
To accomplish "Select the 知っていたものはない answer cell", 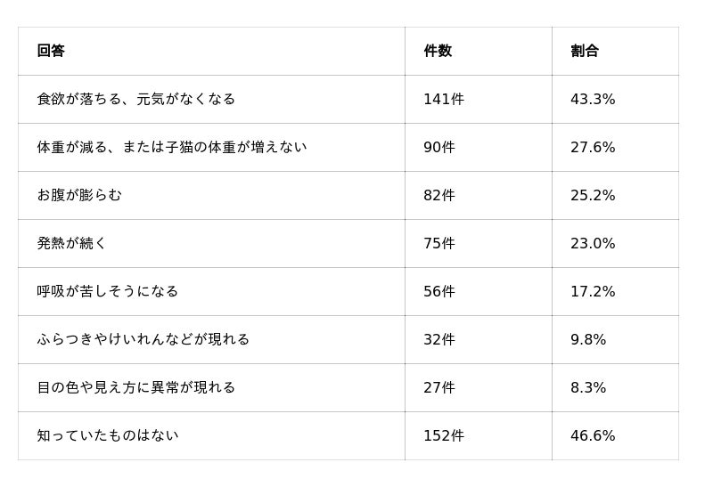I will click(x=108, y=435).
